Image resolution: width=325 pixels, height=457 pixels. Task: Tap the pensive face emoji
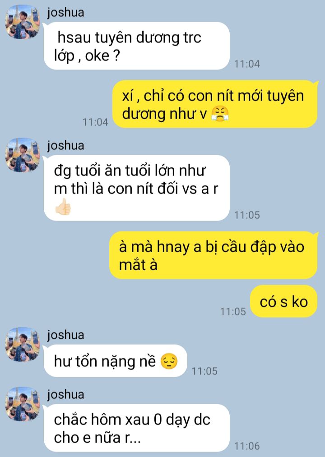pyautogui.click(x=169, y=361)
